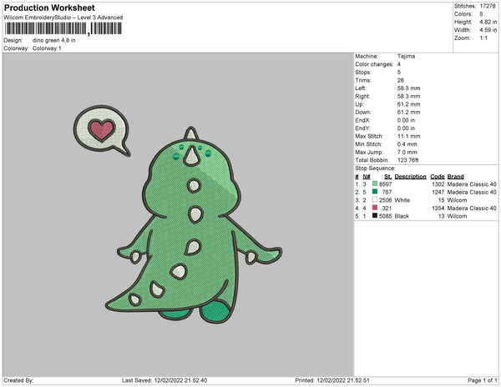501x387 pixels.
Task: Click the light green swatch for thread 1302
Action: [375, 183]
